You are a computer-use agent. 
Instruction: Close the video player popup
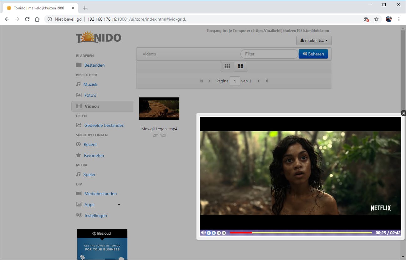(x=403, y=113)
